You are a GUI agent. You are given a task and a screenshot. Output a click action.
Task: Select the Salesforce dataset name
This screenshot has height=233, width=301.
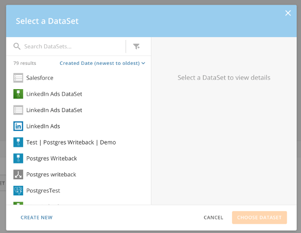tap(40, 78)
